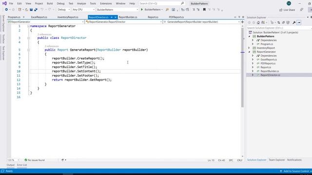Click the bookmark icon in toolbar
This screenshot has width=312, height=175.
[x=204, y=10]
